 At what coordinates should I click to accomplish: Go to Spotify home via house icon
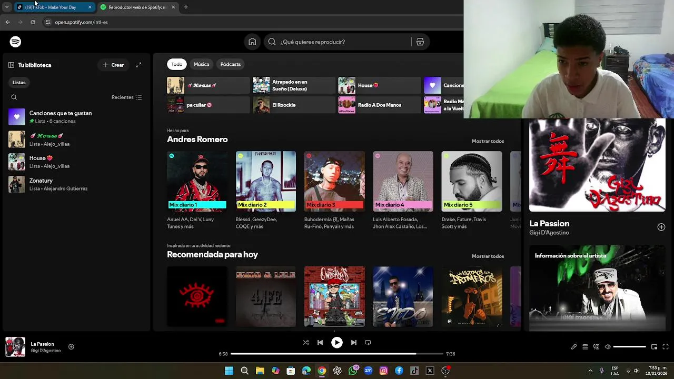pyautogui.click(x=252, y=42)
